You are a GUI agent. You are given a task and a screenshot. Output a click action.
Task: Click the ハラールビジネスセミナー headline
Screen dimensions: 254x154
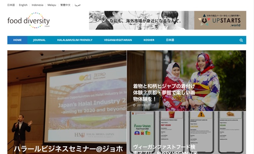tap(68, 149)
